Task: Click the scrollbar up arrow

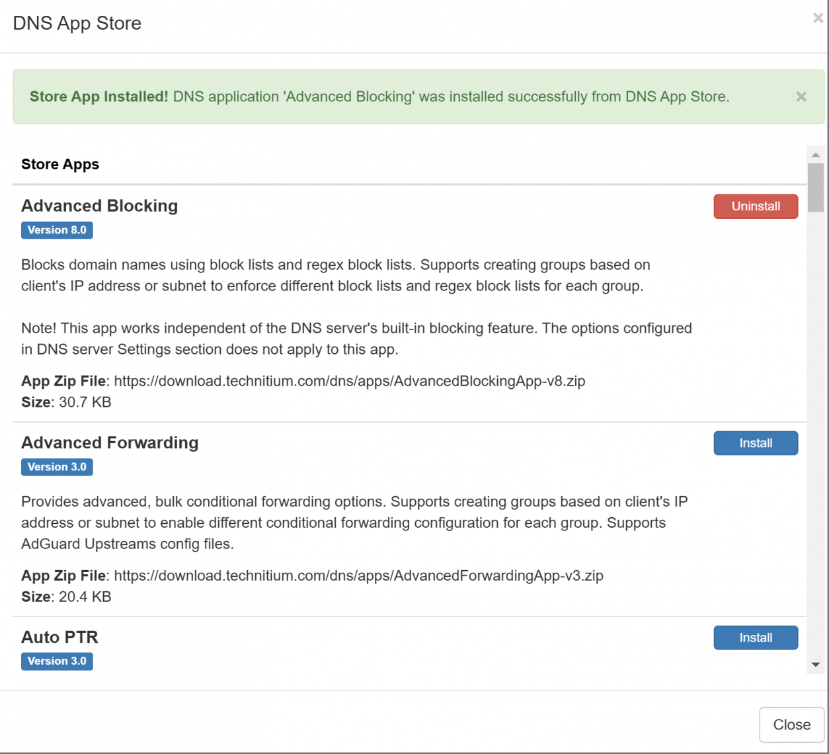Action: click(x=815, y=155)
